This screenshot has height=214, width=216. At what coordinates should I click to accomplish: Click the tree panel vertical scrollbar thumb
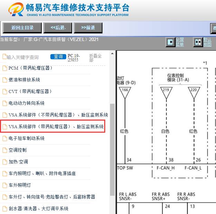tap(112, 150)
